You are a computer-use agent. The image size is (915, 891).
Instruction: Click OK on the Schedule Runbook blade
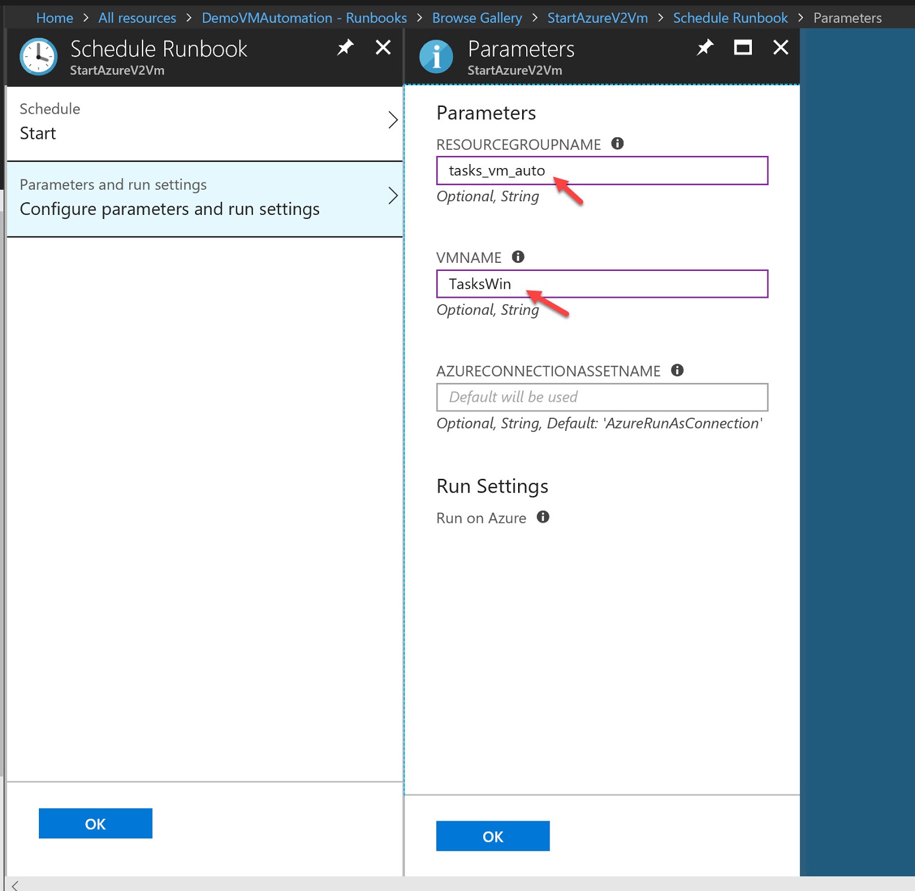tap(95, 824)
